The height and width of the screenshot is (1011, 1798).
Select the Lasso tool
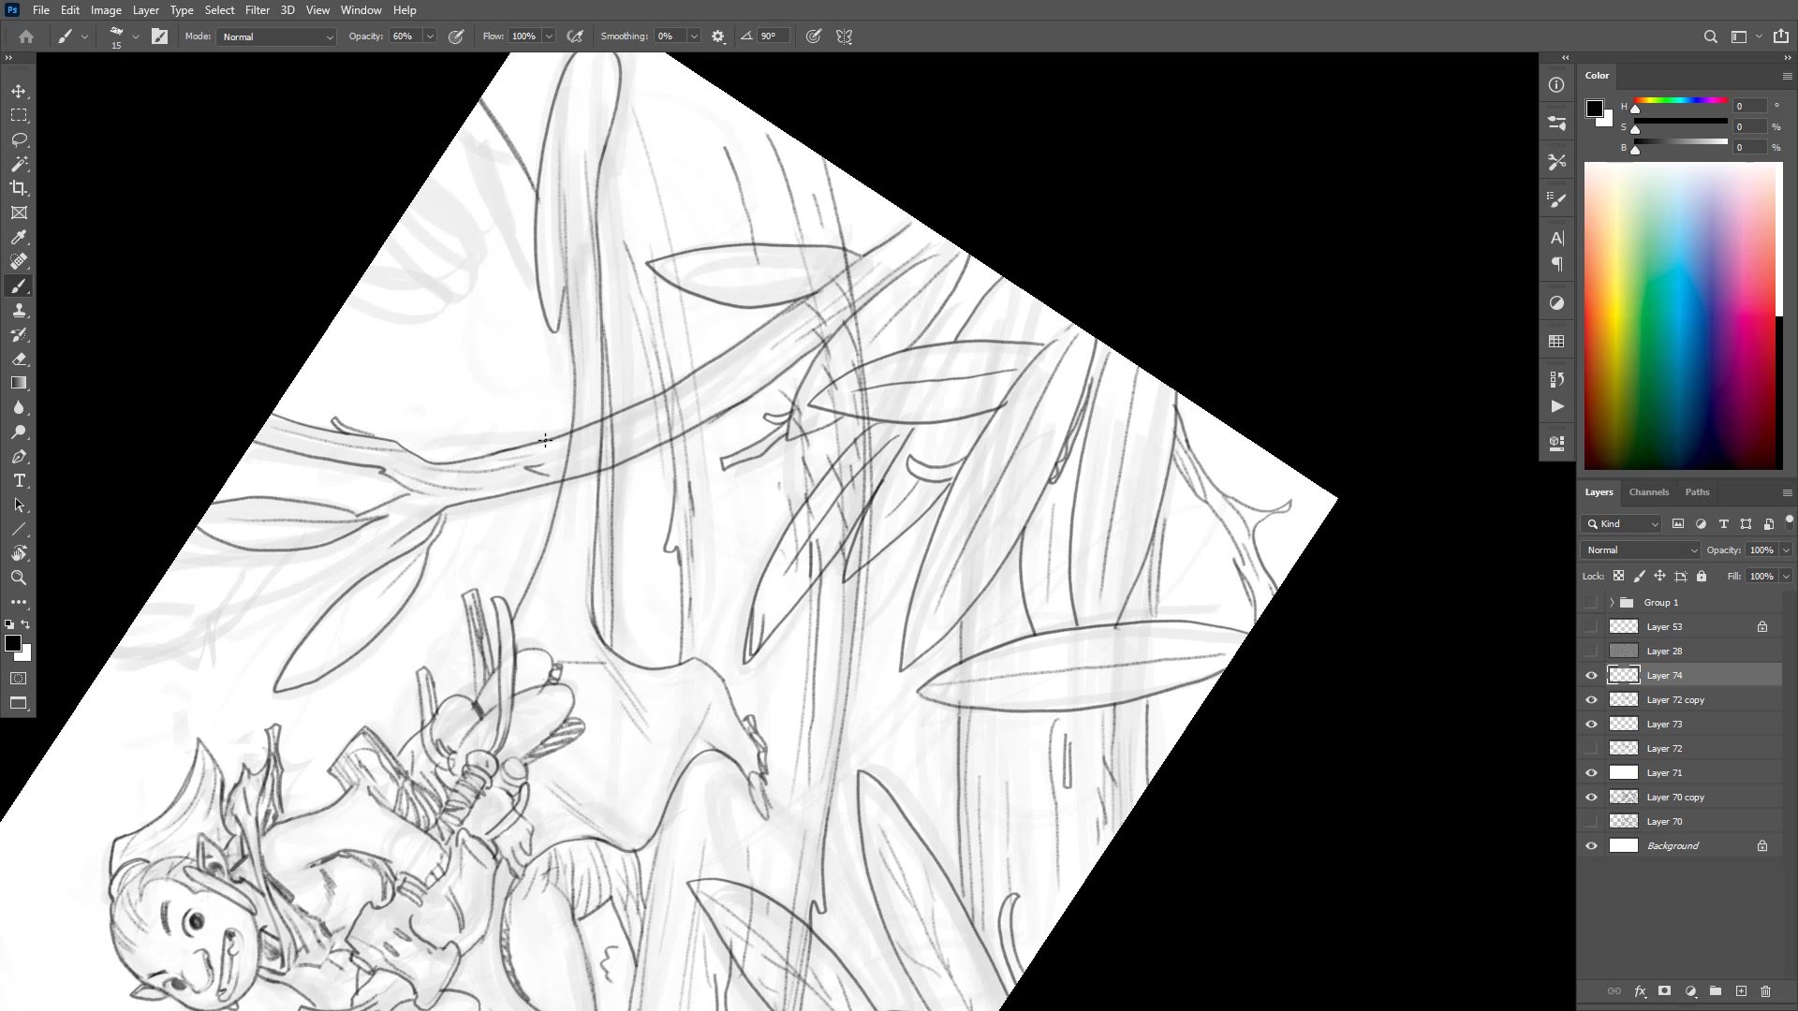pos(19,139)
